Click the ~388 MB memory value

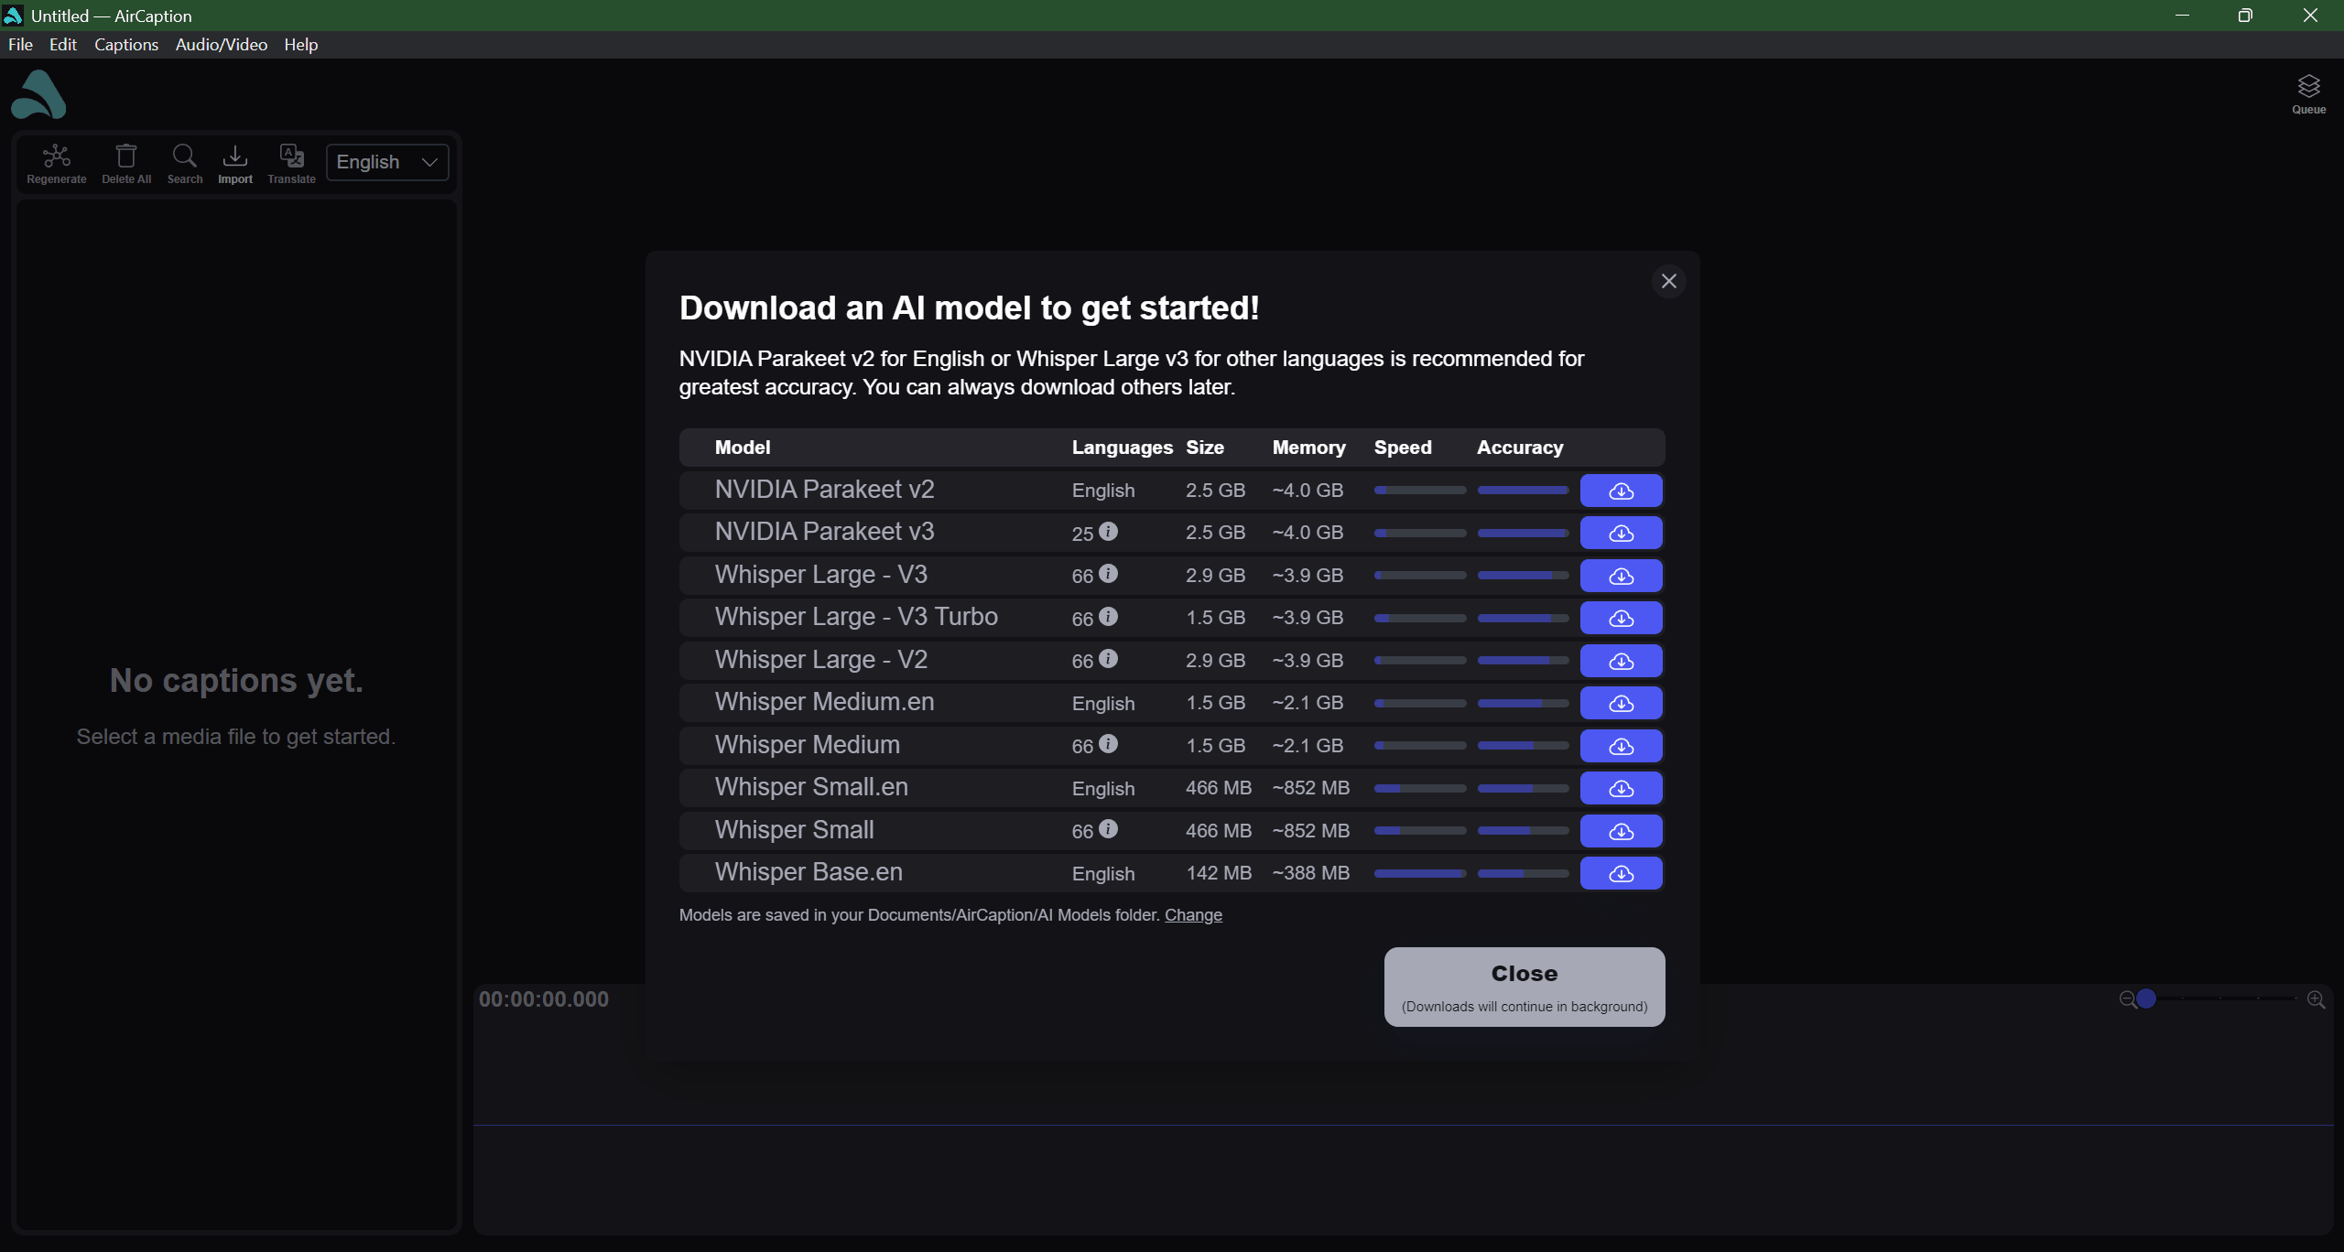tap(1310, 873)
